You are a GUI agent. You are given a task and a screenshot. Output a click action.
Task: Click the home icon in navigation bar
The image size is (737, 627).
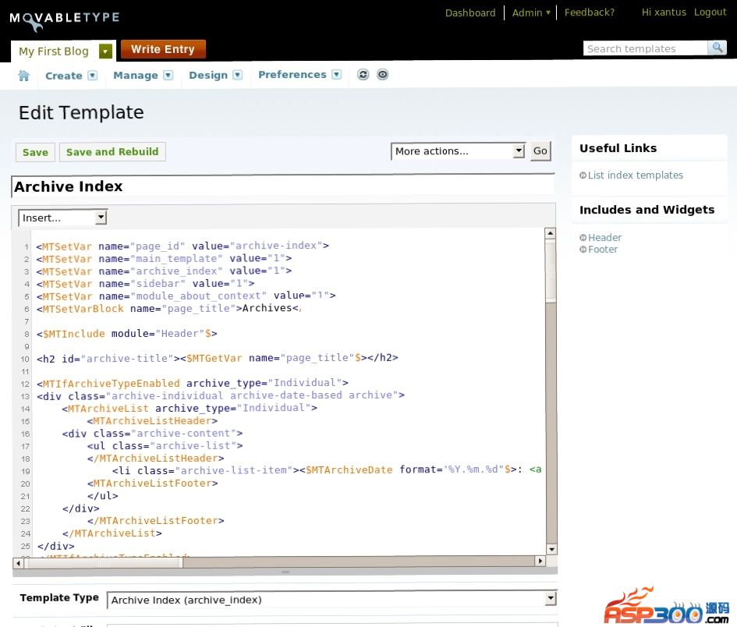pyautogui.click(x=24, y=76)
